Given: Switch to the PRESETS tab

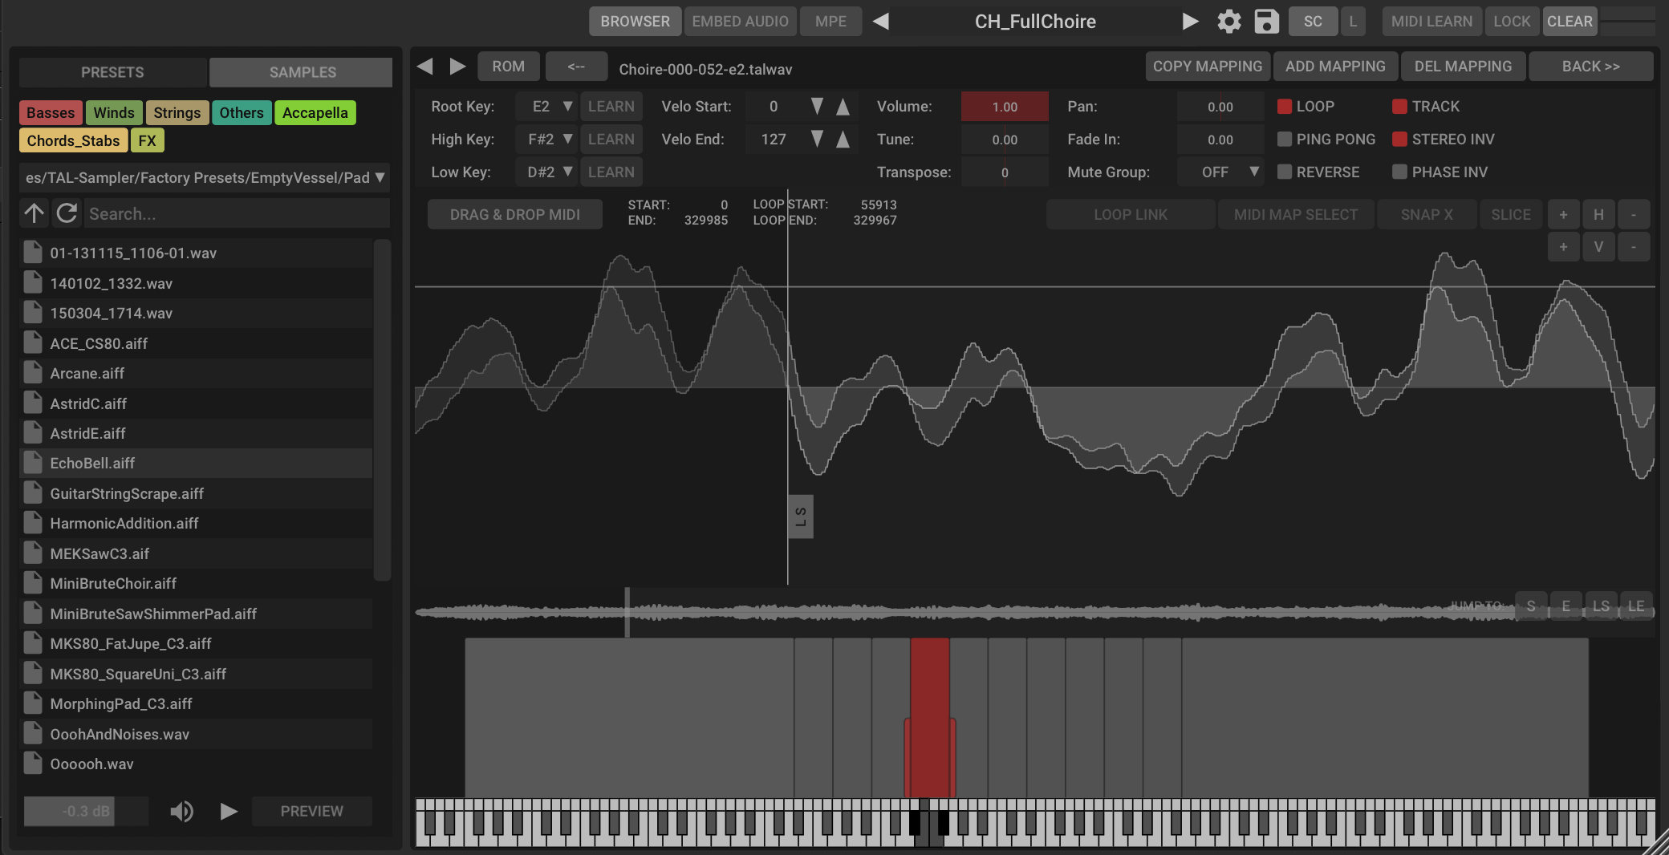Looking at the screenshot, I should coord(112,72).
